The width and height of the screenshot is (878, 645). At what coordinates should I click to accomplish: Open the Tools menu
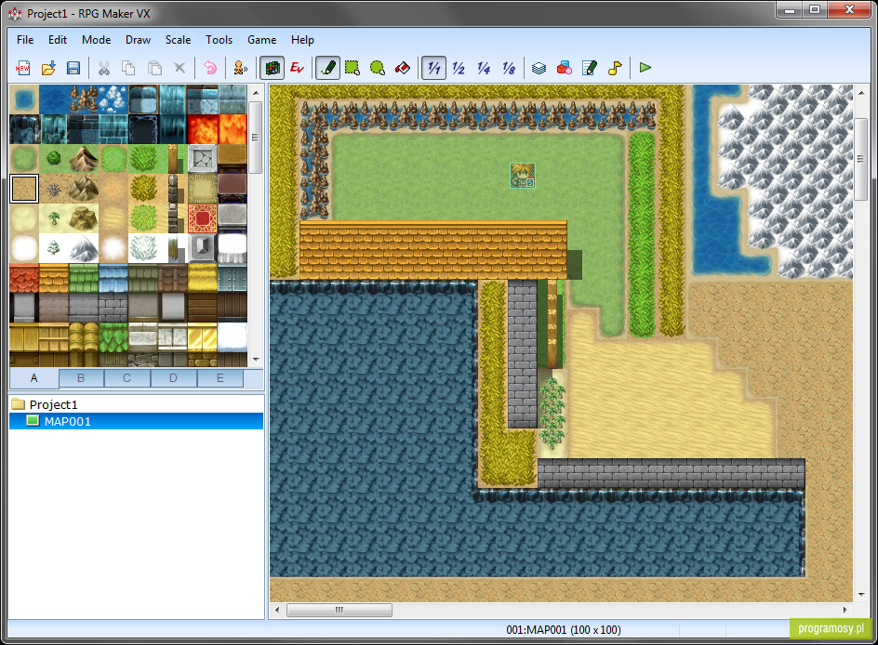point(219,40)
